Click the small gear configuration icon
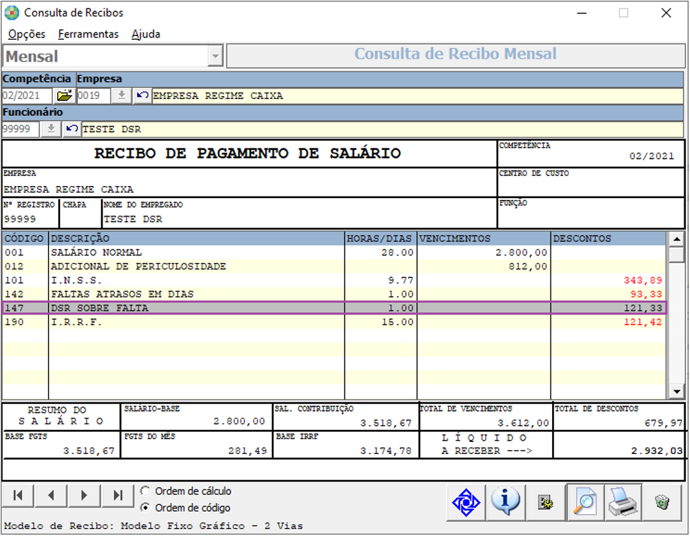Viewport: 690px width, 536px height. click(x=546, y=502)
